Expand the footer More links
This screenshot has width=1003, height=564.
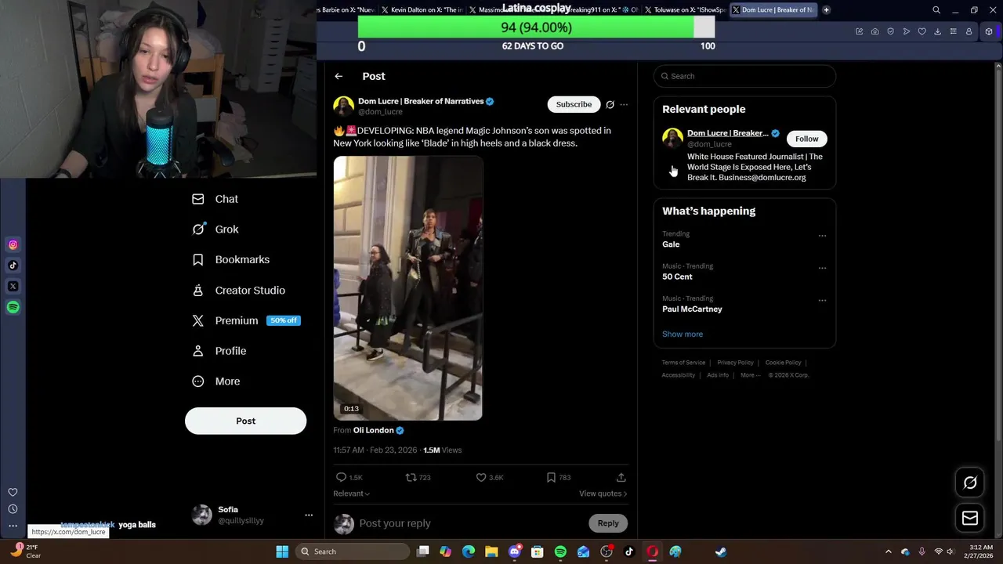pyautogui.click(x=750, y=375)
